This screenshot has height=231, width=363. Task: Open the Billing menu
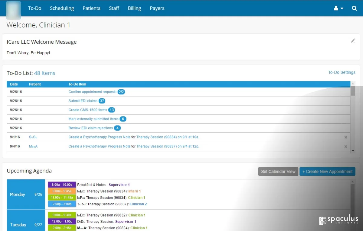134,8
